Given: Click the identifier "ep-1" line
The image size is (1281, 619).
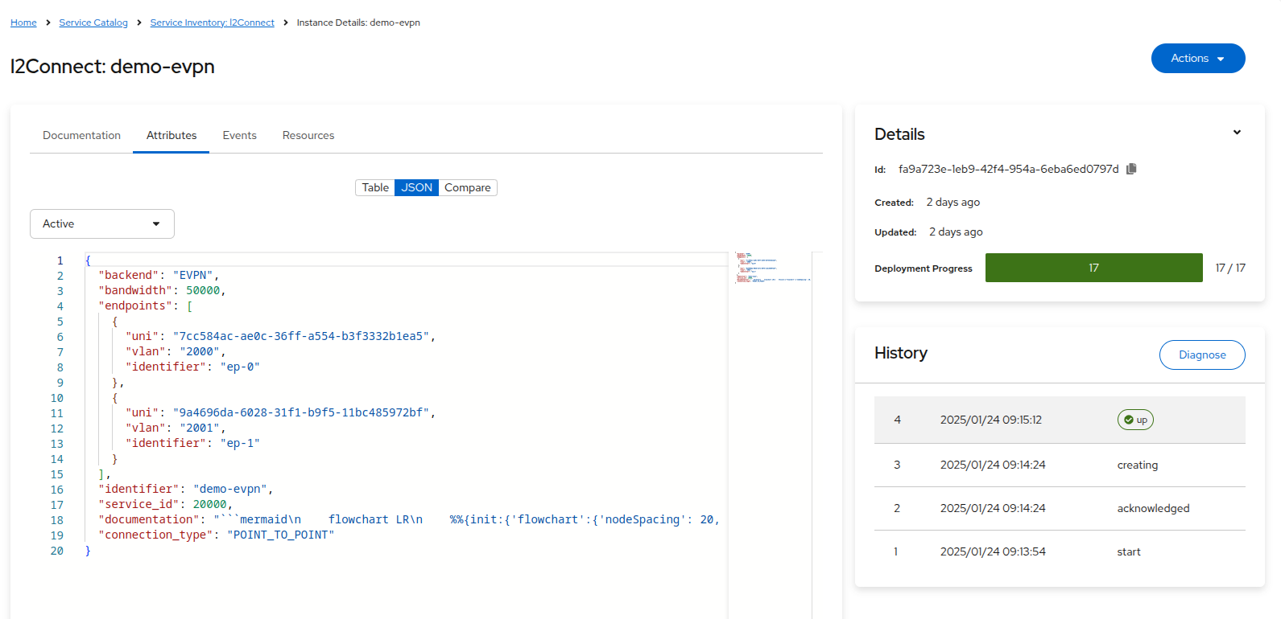Looking at the screenshot, I should click(x=192, y=443).
